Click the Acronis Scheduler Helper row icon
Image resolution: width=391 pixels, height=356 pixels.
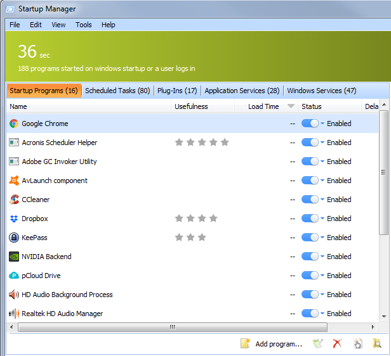tap(14, 143)
